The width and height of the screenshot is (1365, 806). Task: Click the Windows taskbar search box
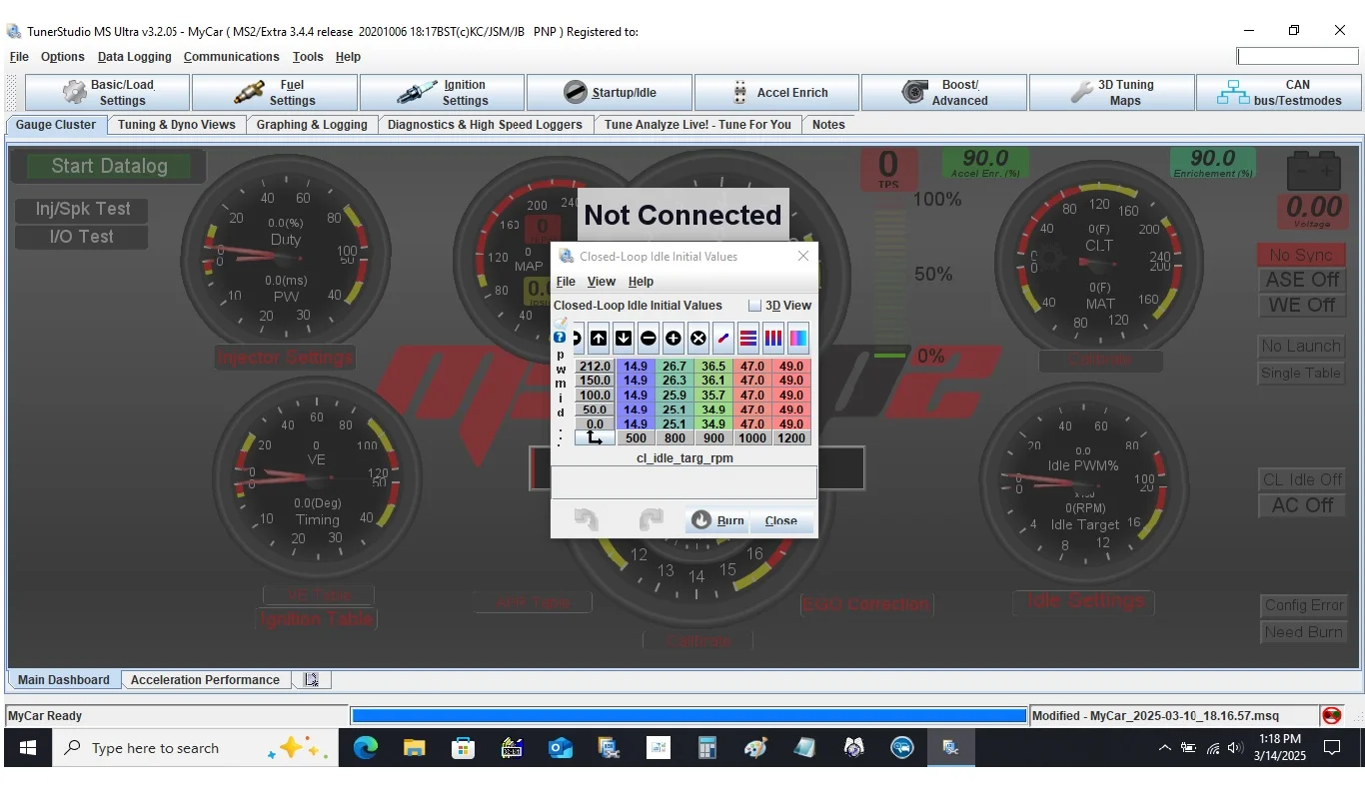pyautogui.click(x=196, y=748)
